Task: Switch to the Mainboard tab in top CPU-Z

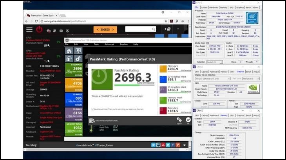Action: tap(214, 7)
